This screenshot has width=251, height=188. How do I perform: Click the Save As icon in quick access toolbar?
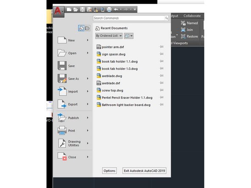pyautogui.click(x=89, y=9)
